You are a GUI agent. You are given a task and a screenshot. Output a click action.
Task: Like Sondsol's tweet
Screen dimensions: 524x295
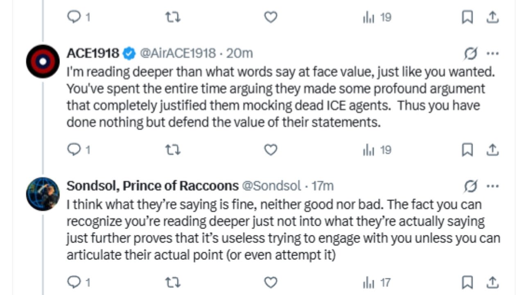271,282
